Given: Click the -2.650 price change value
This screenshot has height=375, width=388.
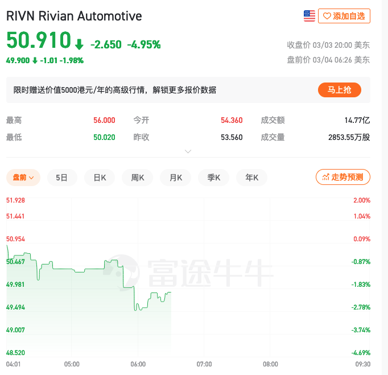Looking at the screenshot, I should tap(106, 45).
